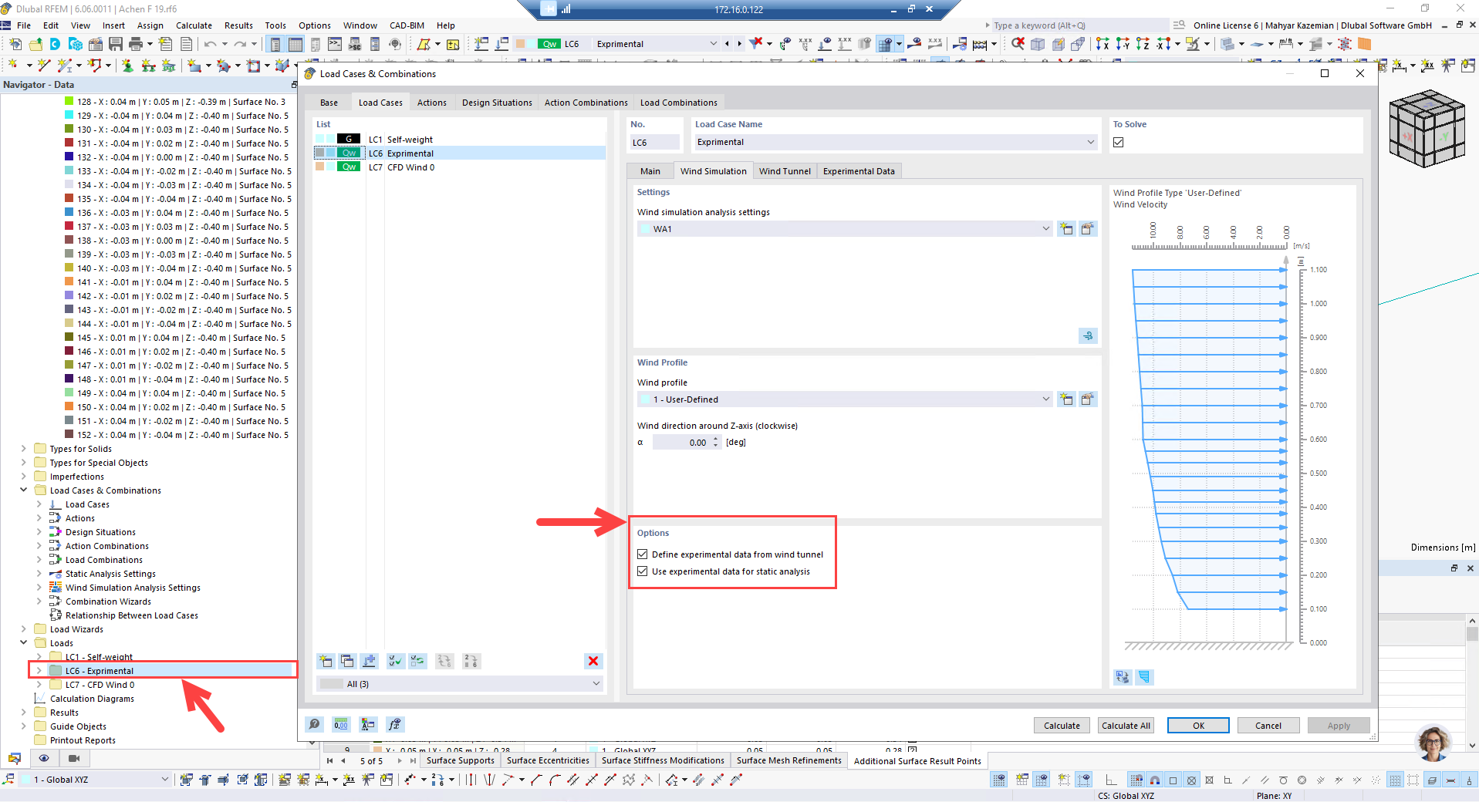Click the LC1 G black category swatch

click(349, 140)
